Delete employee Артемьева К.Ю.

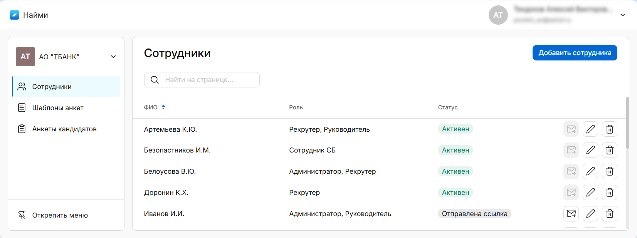(609, 129)
